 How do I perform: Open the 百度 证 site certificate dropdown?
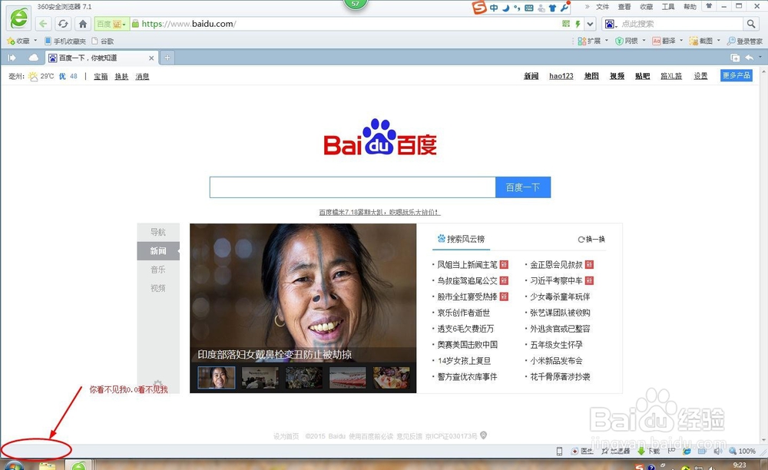tap(111, 24)
